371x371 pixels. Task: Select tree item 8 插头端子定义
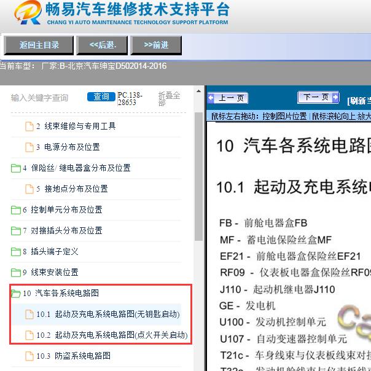(x=50, y=251)
